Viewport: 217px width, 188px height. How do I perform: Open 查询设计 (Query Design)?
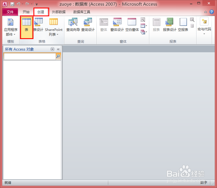coord(88,25)
